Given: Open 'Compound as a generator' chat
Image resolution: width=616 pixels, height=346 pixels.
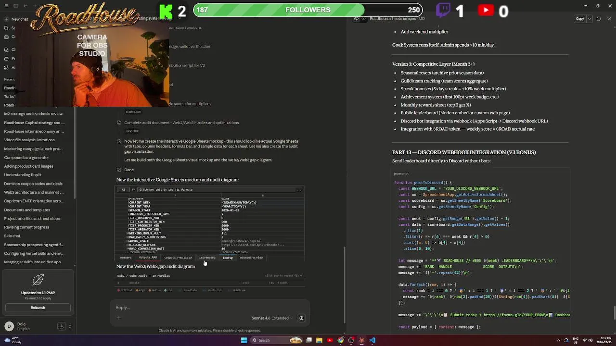Looking at the screenshot, I should pyautogui.click(x=26, y=158).
